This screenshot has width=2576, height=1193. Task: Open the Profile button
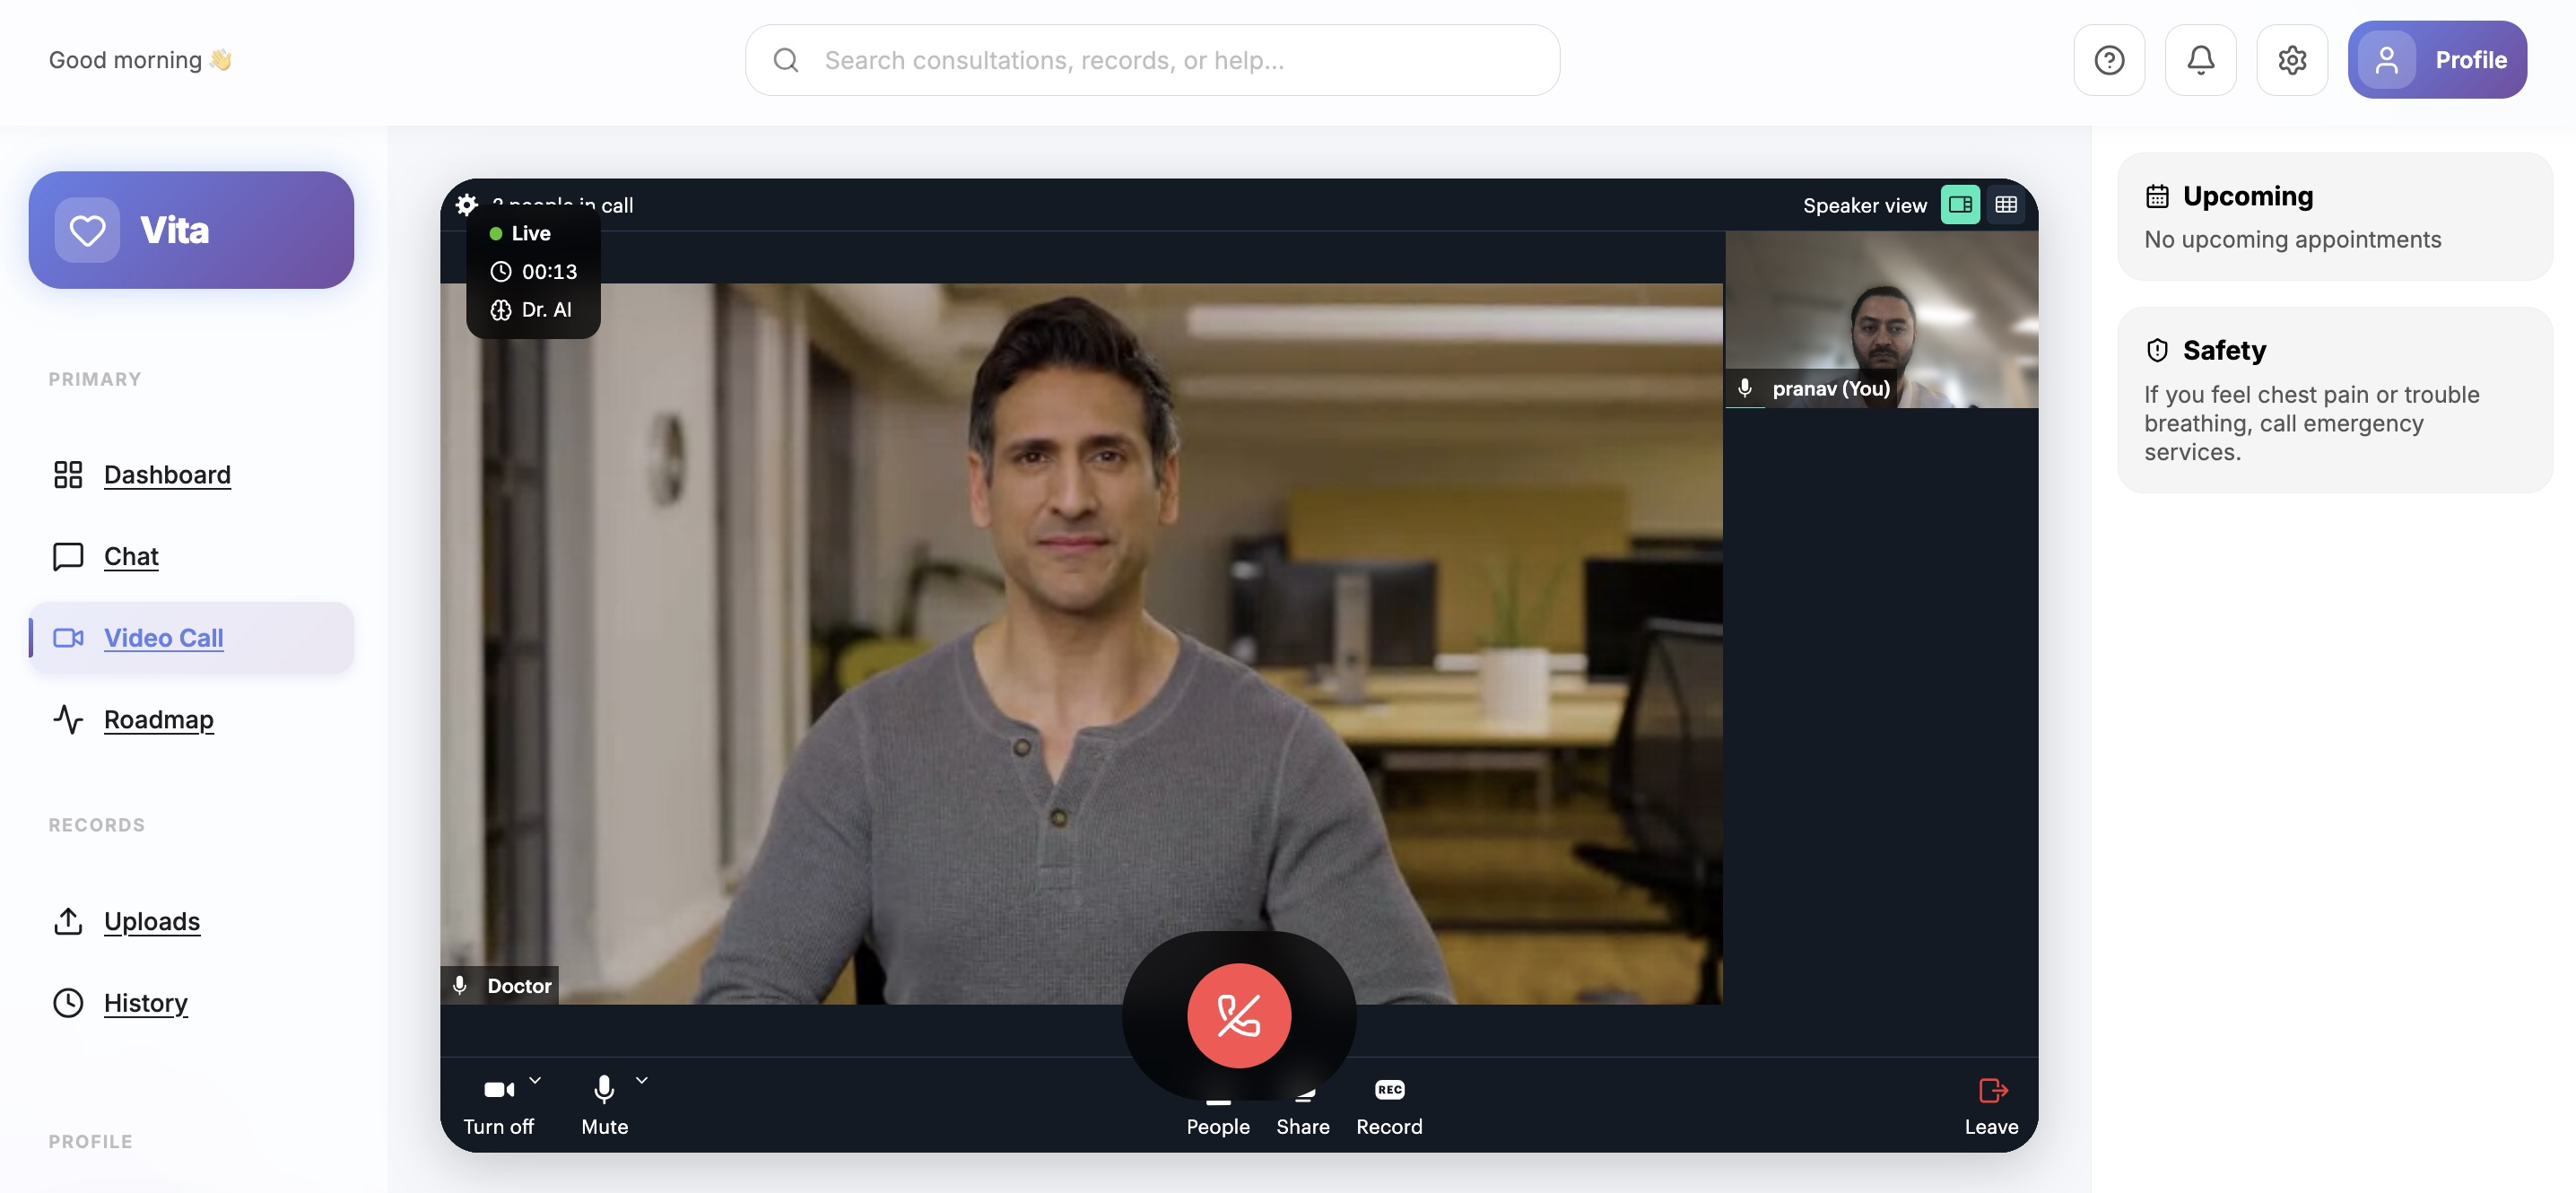[2436, 60]
